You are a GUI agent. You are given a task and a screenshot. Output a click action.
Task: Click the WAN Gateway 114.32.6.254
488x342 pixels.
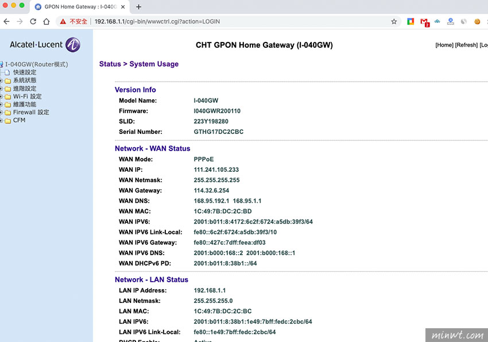coord(211,190)
